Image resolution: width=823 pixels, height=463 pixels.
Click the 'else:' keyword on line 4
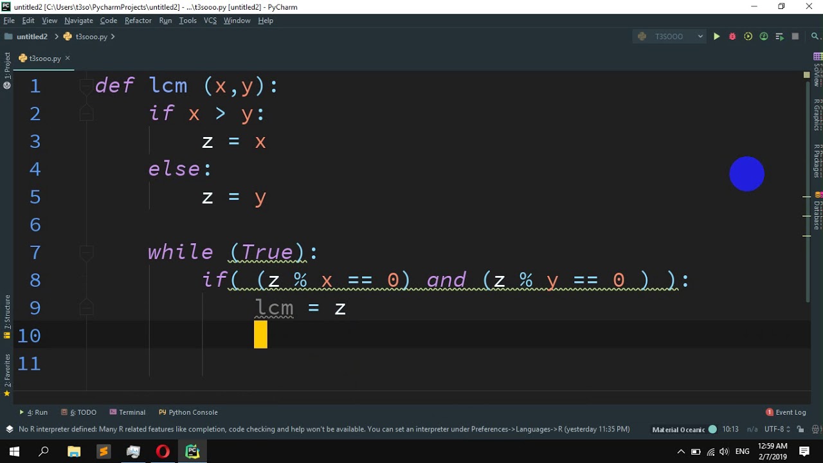coord(180,169)
